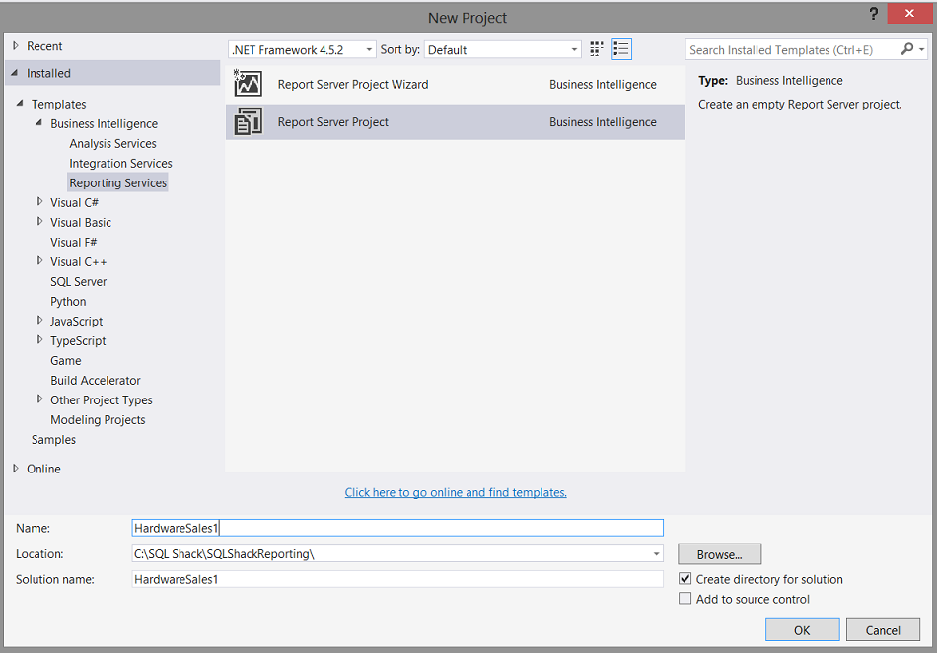Select SQL Server templates

coord(78,281)
